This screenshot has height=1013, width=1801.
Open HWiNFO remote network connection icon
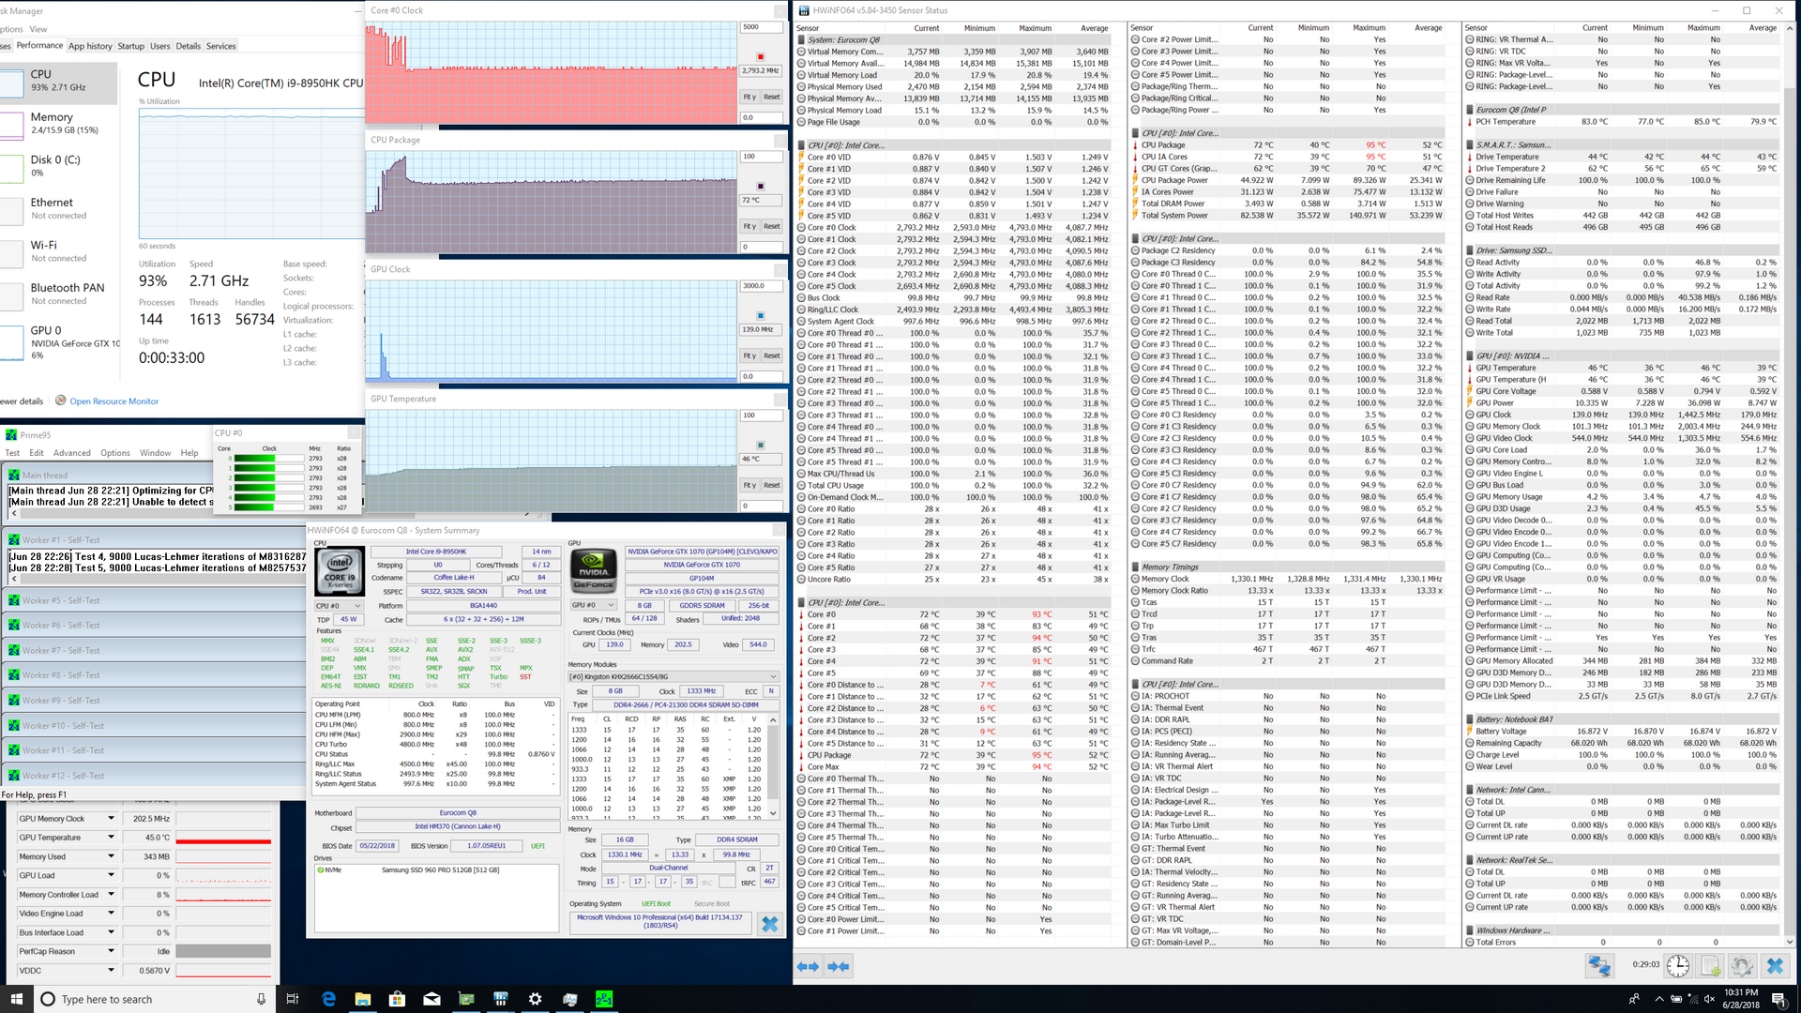(1599, 965)
